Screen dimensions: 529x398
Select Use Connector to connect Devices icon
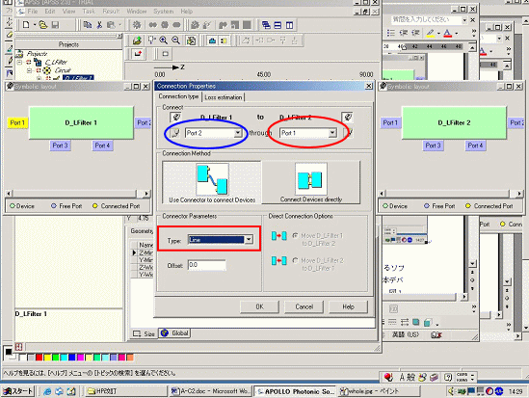pos(212,179)
